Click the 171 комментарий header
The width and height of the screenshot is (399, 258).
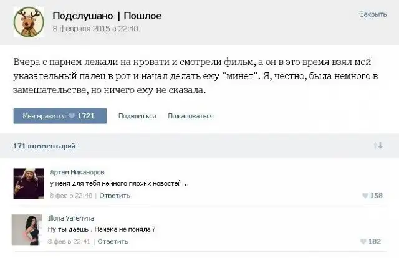coord(44,145)
